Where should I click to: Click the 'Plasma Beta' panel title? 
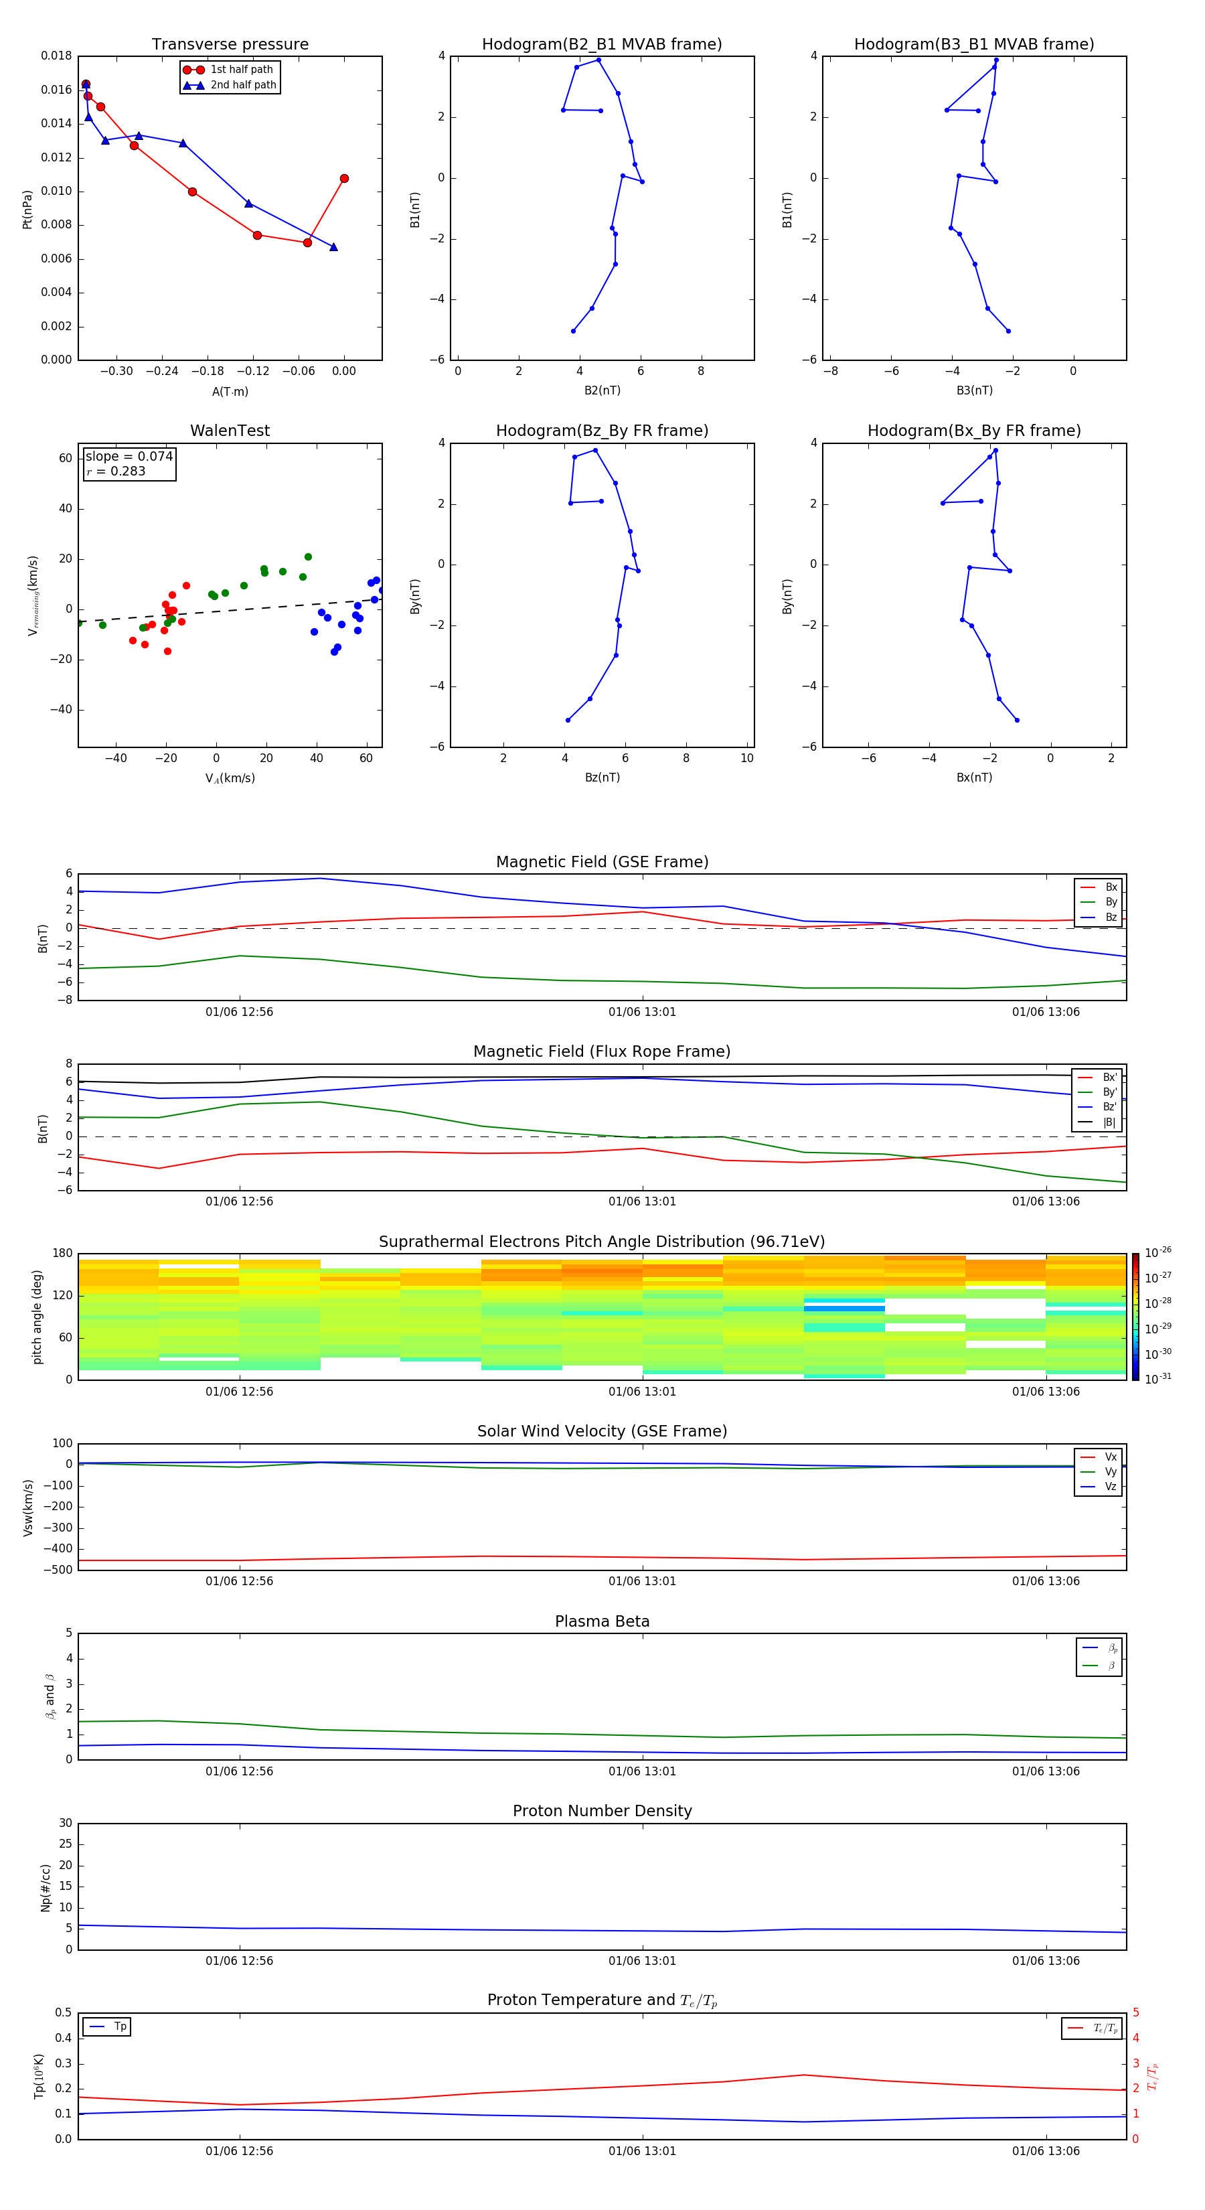point(602,1621)
